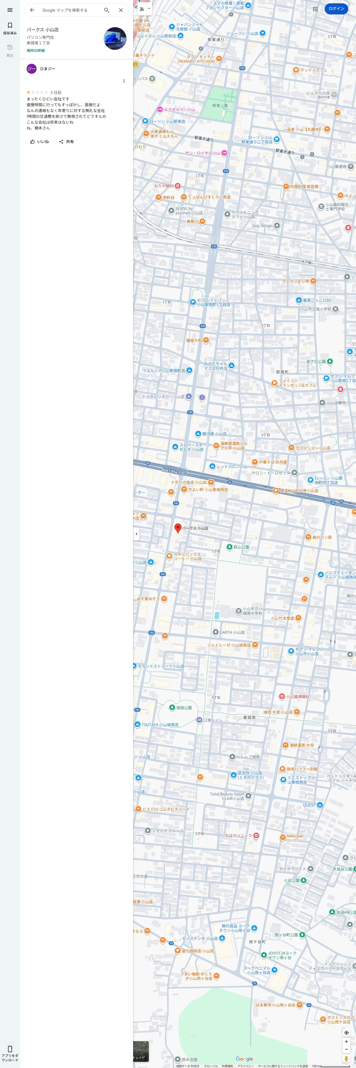Screen dimensions: 356x1068
Task: Open 場所の詳細 place details link
Action: point(36,50)
